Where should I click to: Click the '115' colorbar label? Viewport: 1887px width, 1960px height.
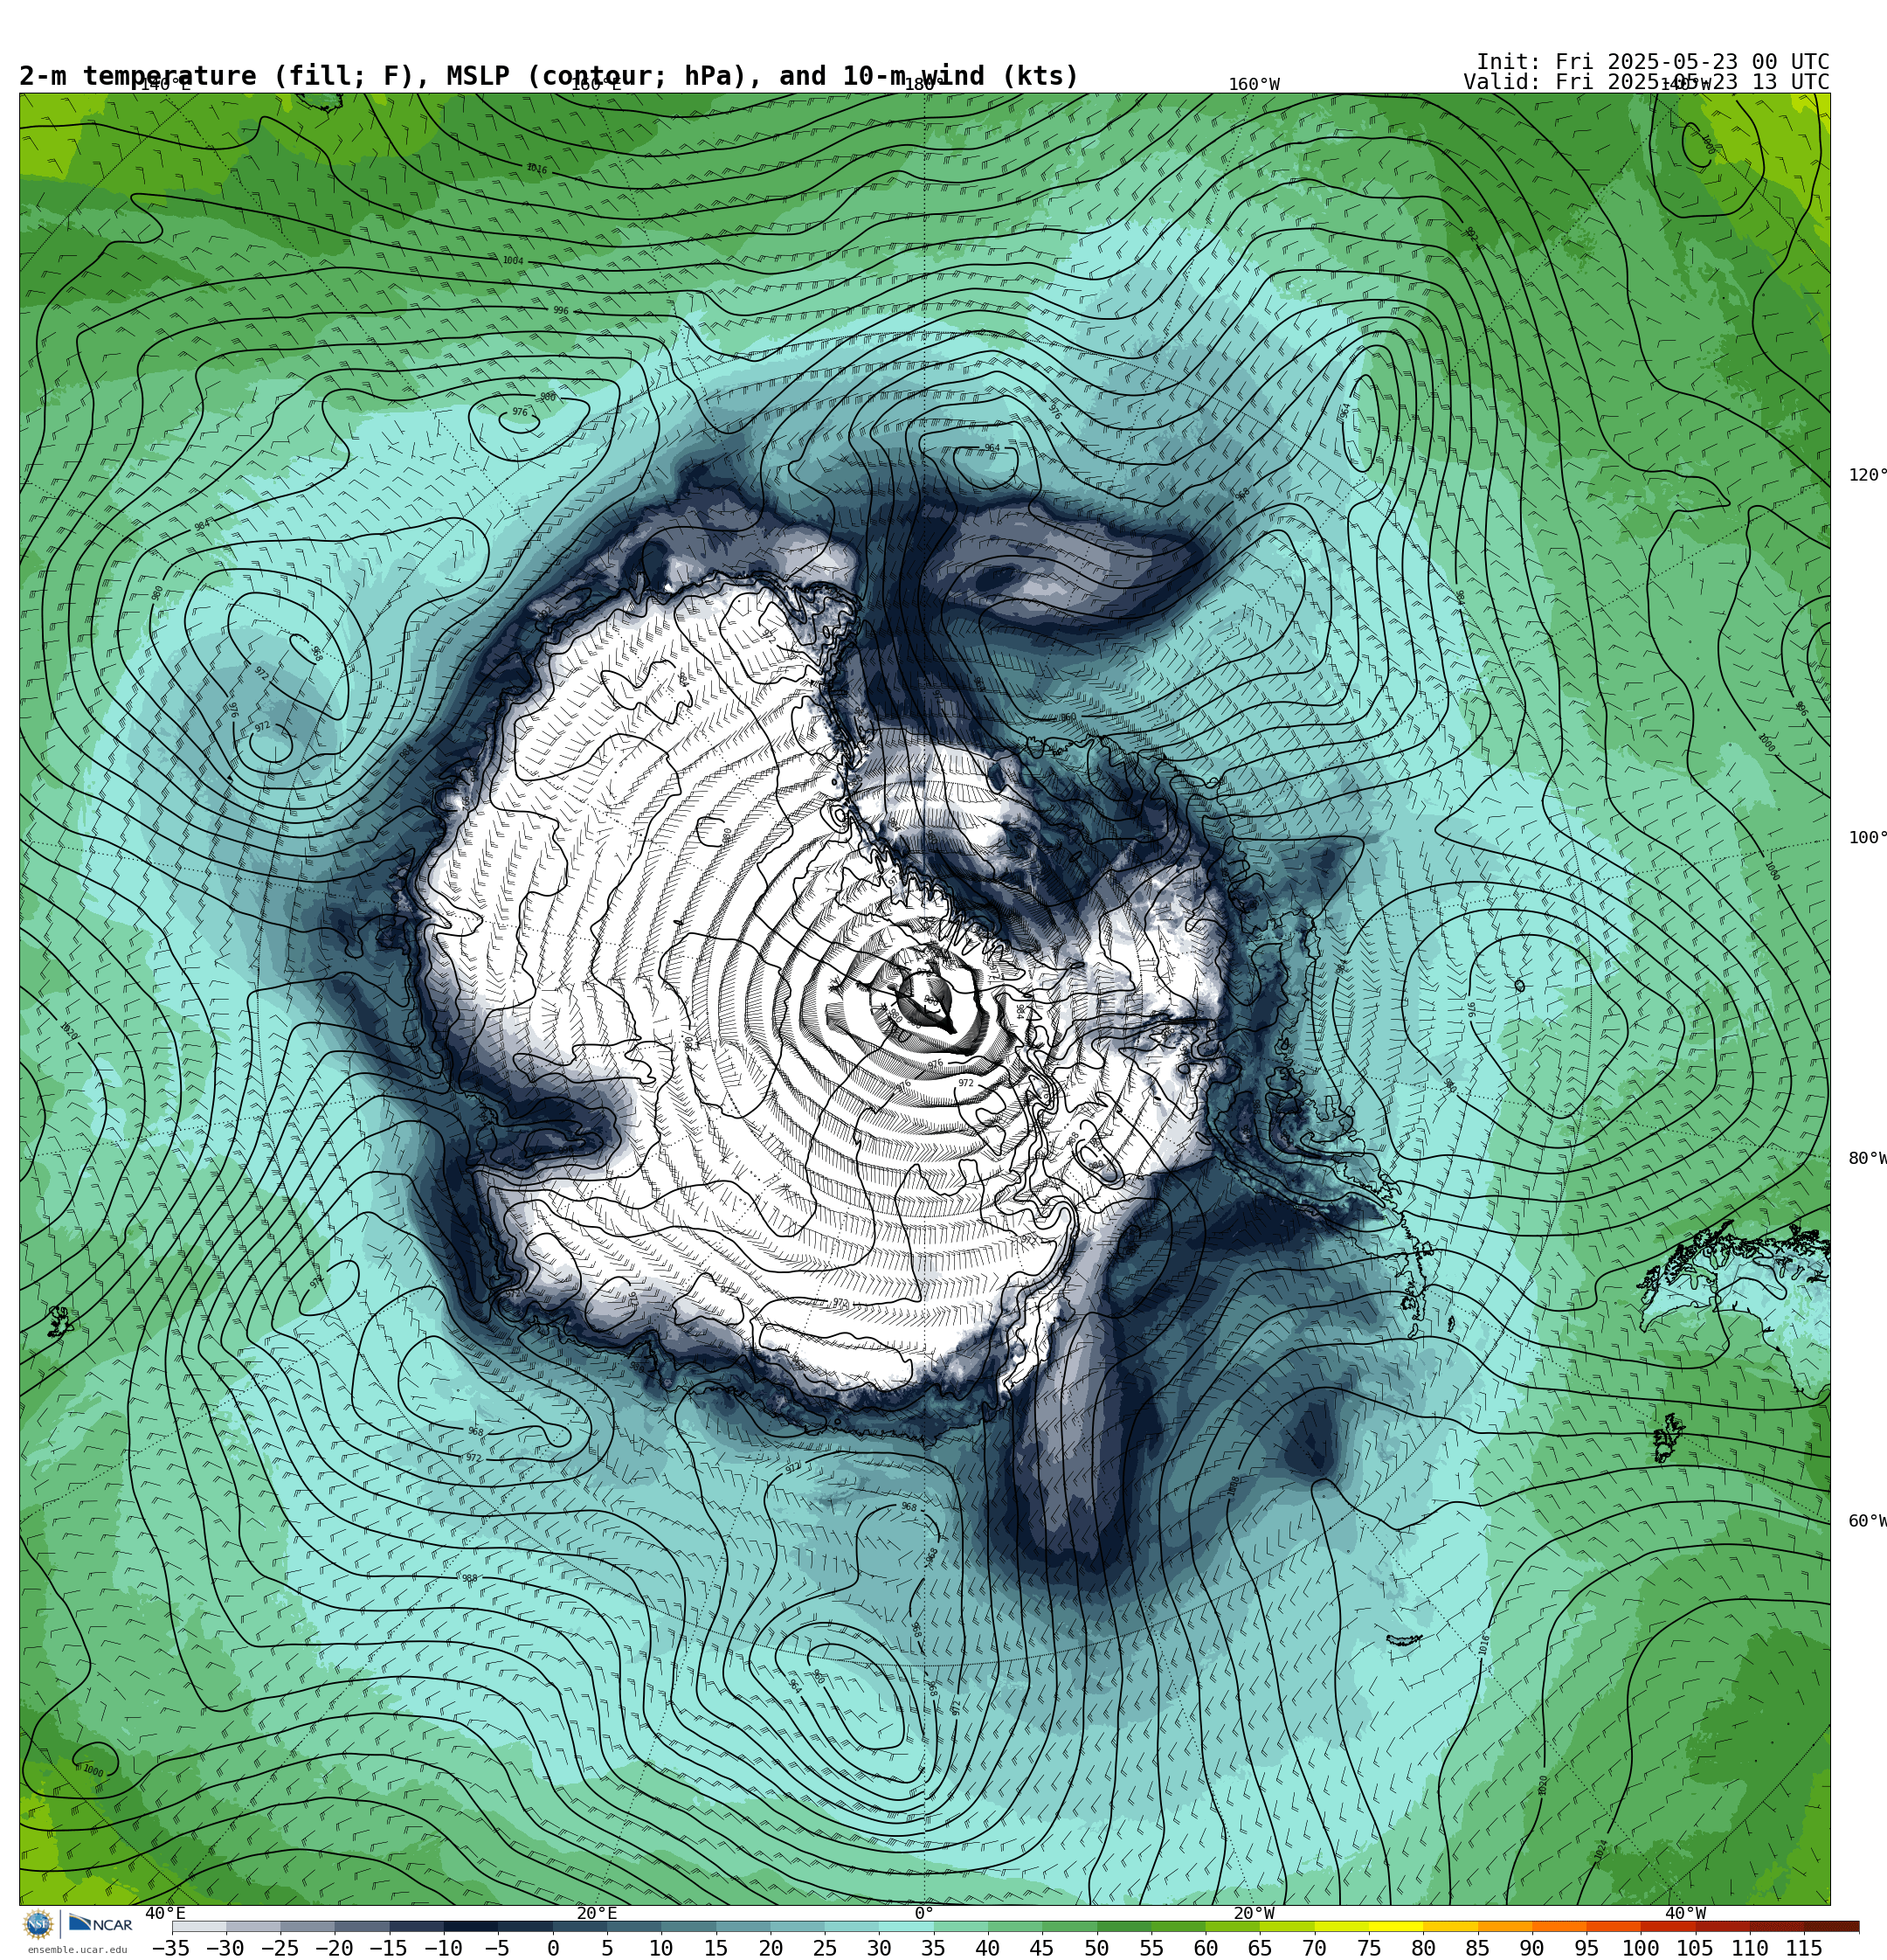pos(1804,1948)
